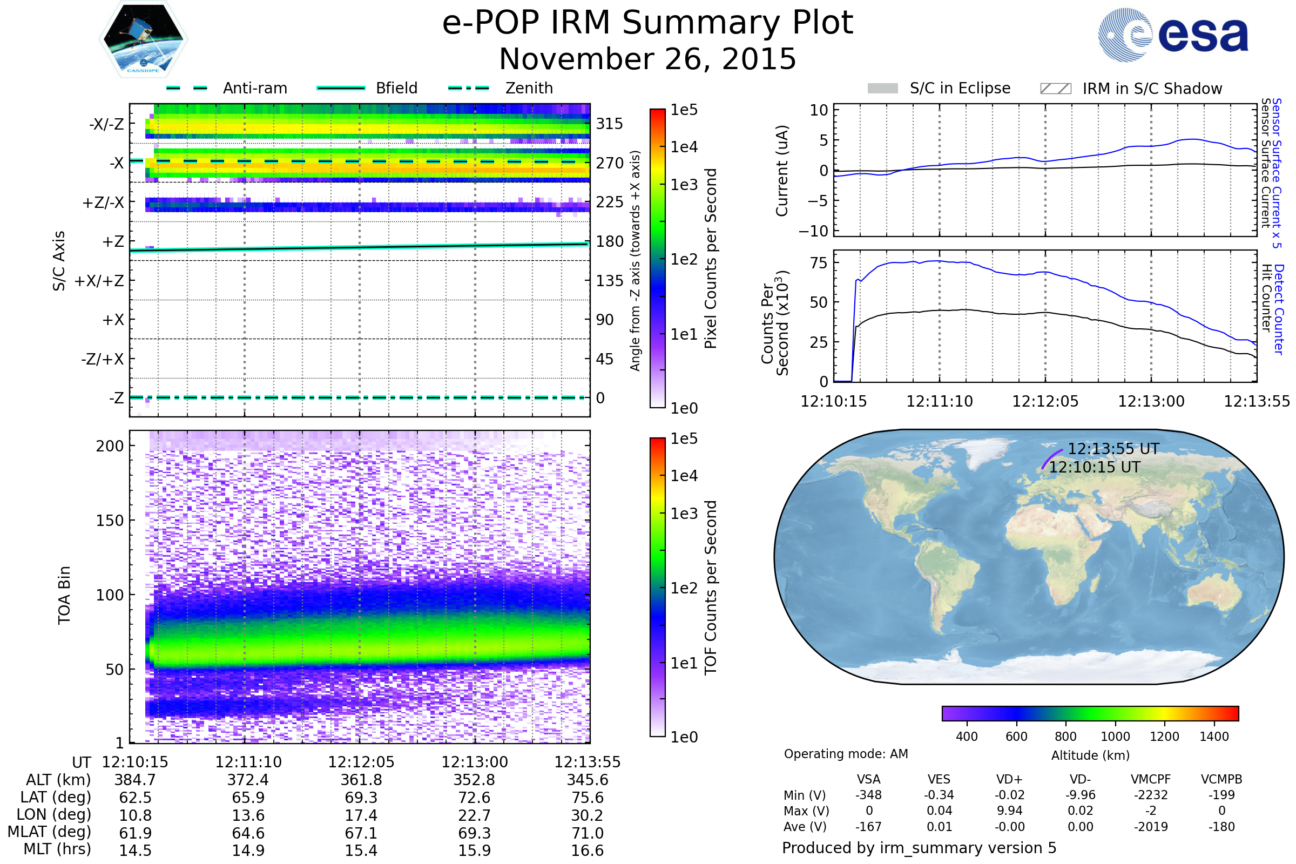Viewport: 1296px width, 864px height.
Task: Click the e-POP IRM Summary Plot title
Action: click(x=647, y=23)
